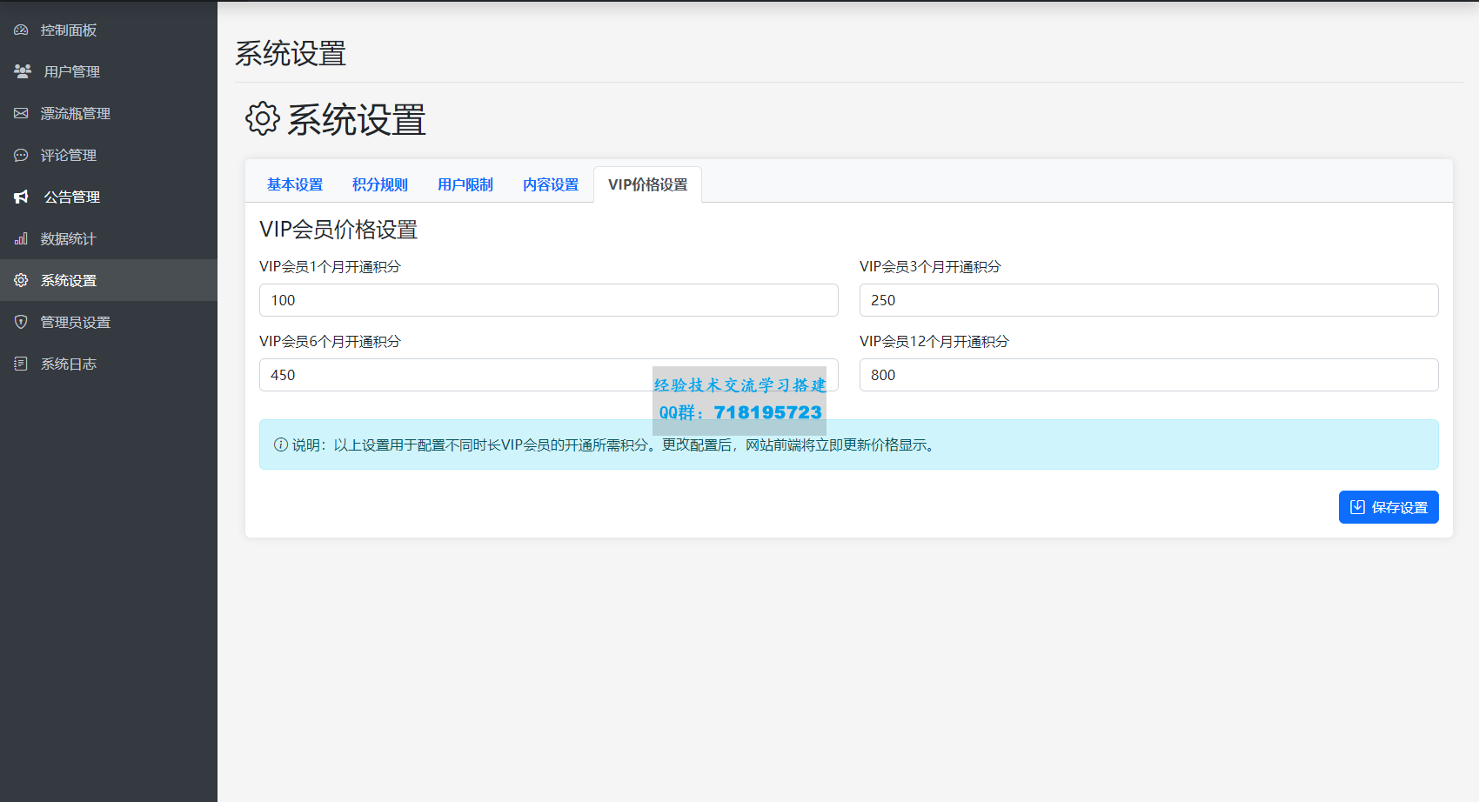
Task: Click the envelope icon beside 漂流瓶管理
Action: [21, 113]
